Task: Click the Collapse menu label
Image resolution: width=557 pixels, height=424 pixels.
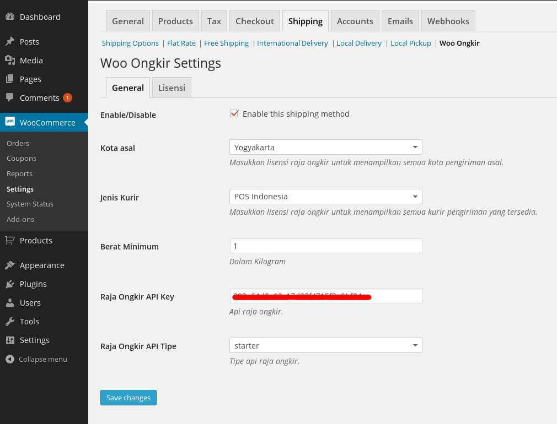Action: pos(42,360)
